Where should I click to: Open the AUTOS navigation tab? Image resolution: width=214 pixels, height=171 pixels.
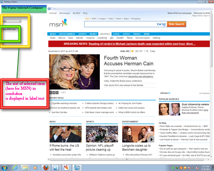(126, 34)
